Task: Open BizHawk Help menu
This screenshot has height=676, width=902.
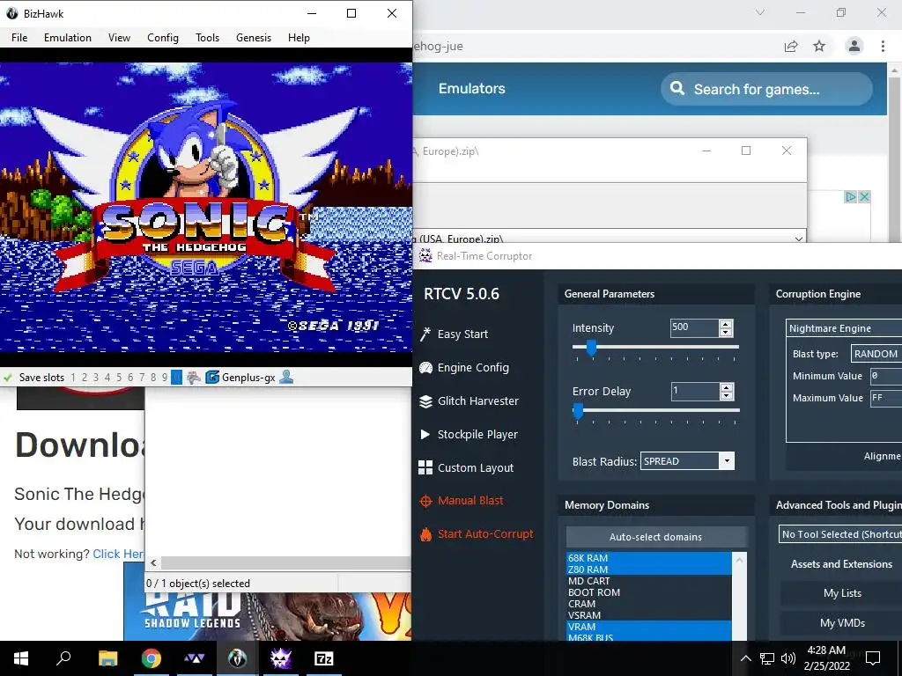Action: [299, 37]
